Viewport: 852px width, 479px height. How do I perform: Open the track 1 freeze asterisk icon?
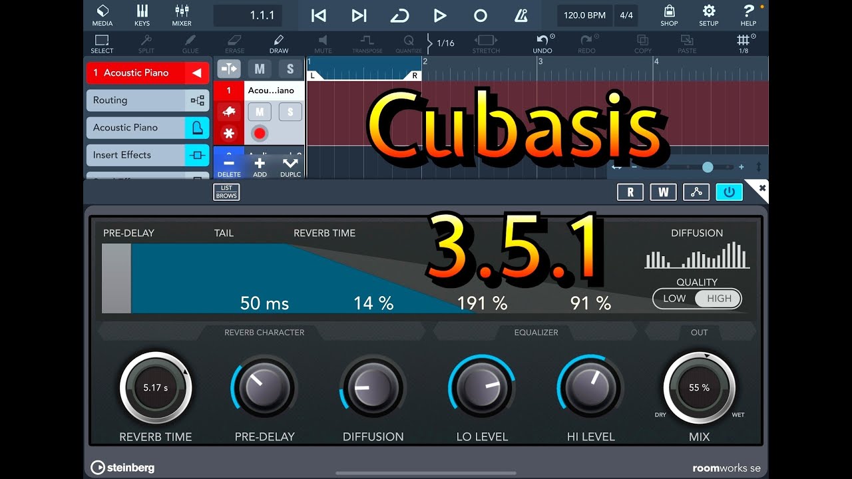pyautogui.click(x=228, y=134)
